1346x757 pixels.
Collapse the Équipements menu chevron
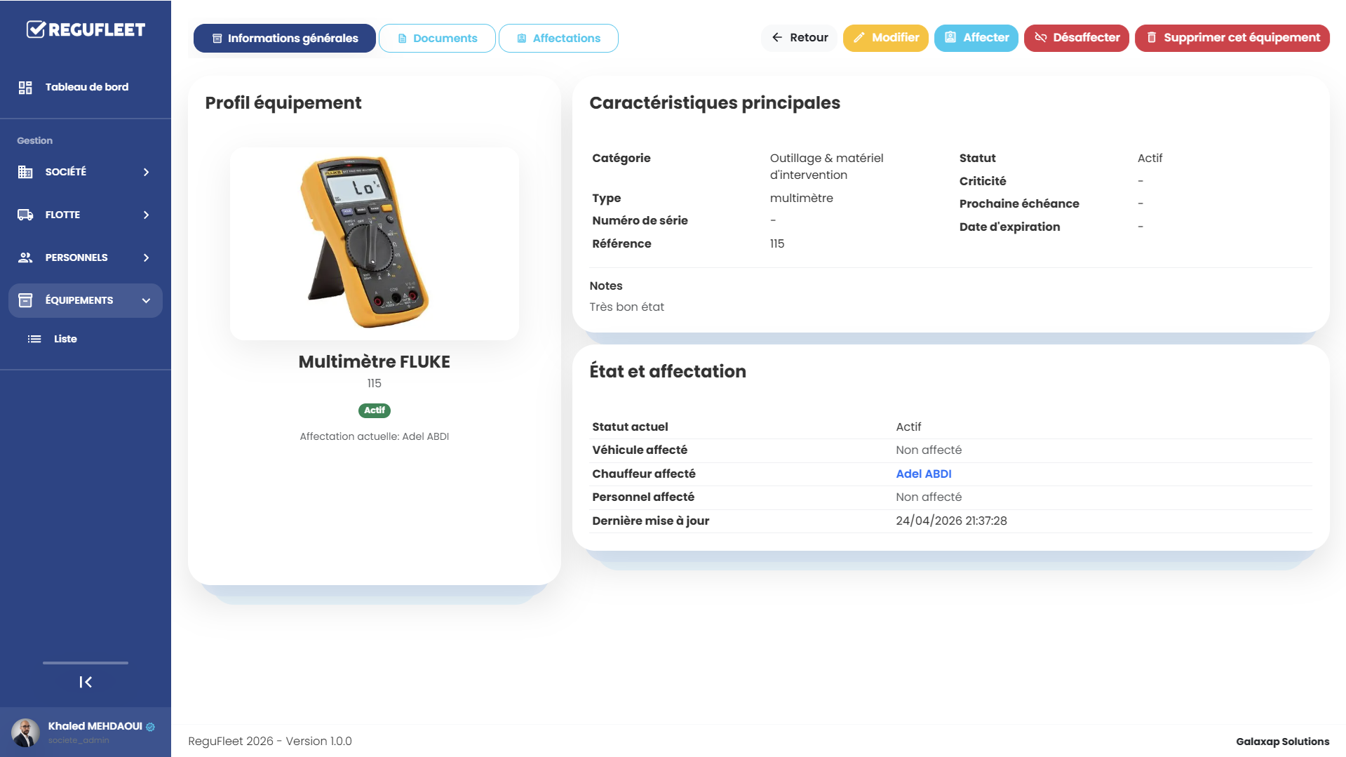click(x=146, y=300)
